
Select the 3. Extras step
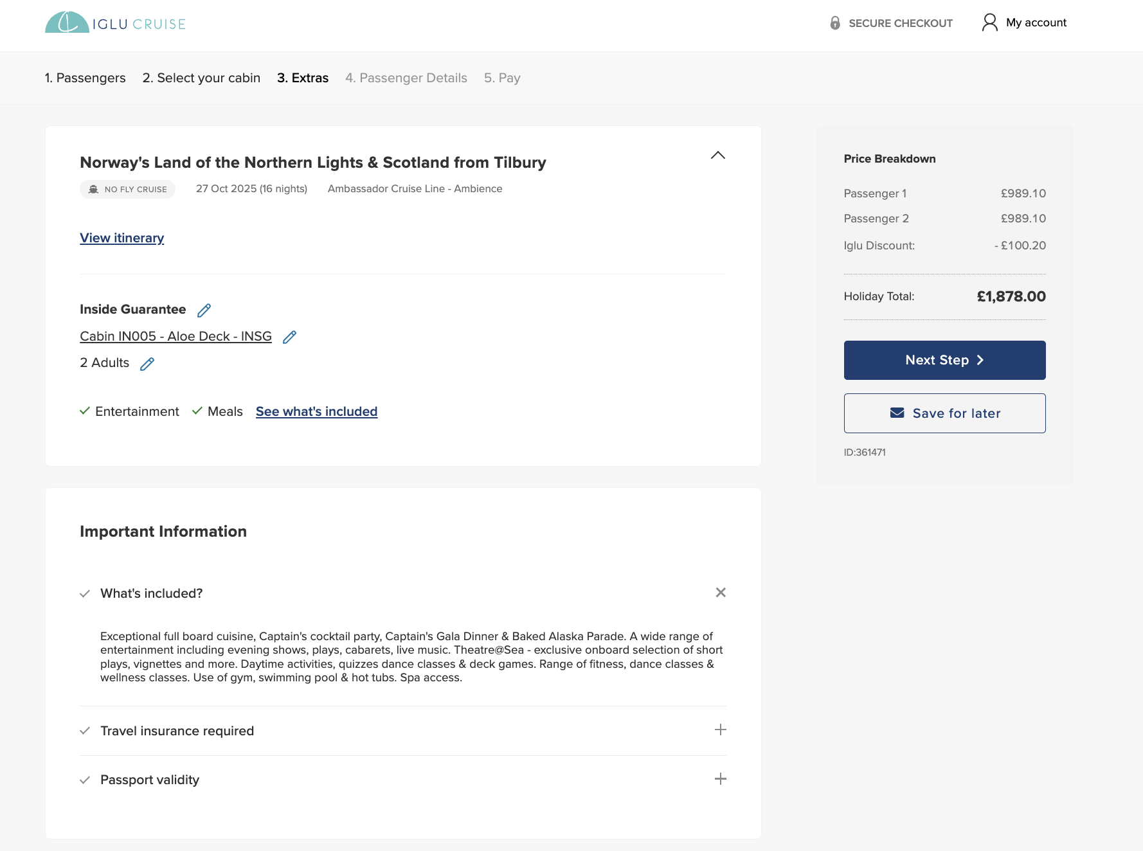tap(303, 78)
